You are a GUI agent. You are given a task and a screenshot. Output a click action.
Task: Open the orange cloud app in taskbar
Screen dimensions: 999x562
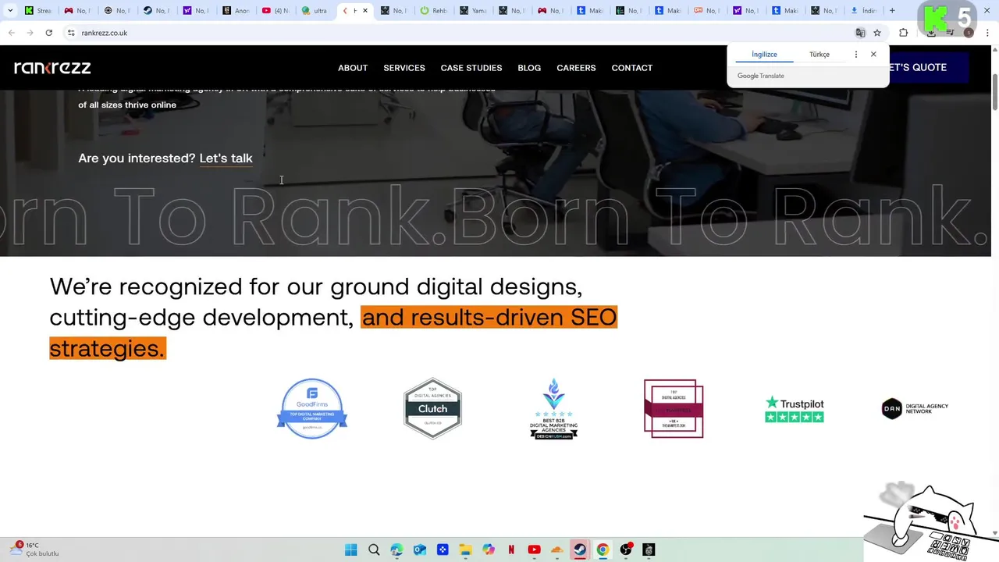(557, 550)
